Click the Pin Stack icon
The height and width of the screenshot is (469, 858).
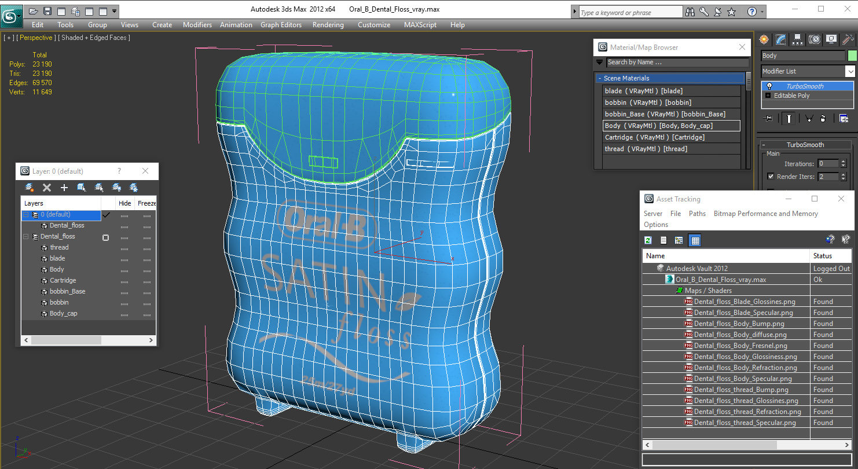click(769, 118)
